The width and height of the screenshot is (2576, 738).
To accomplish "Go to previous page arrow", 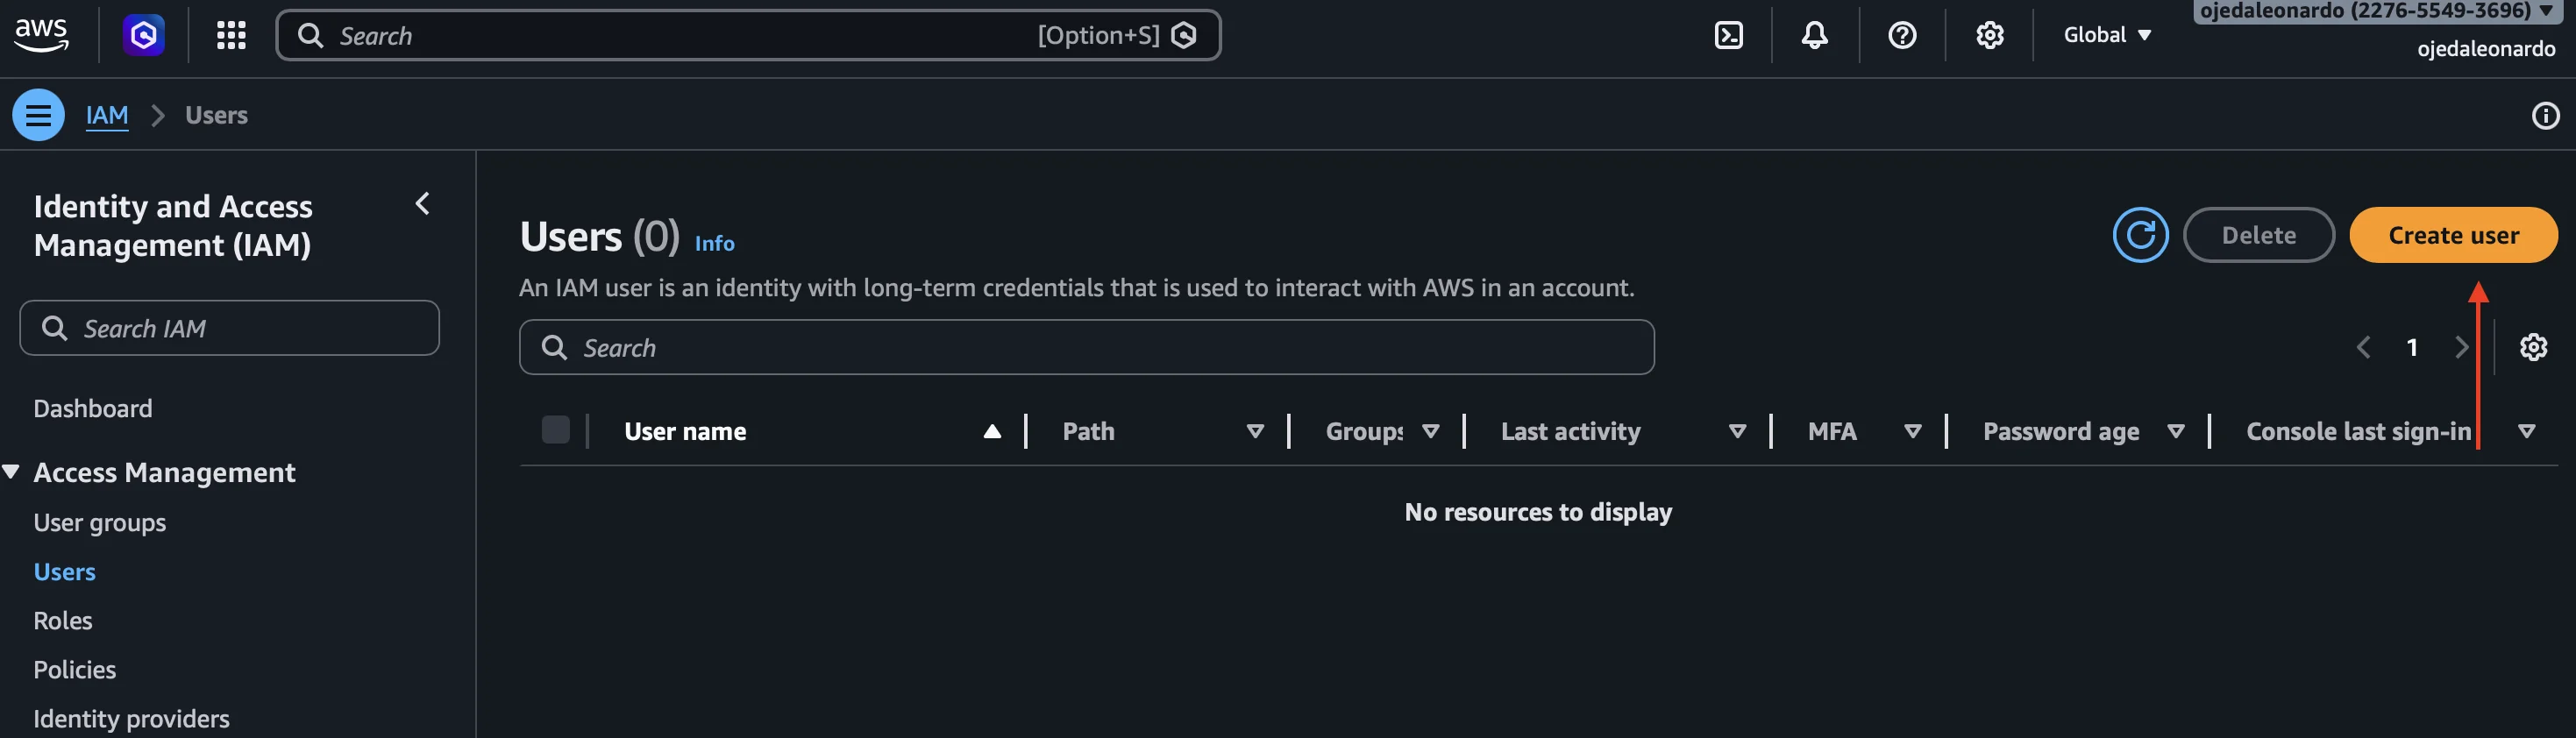I will pos(2363,347).
